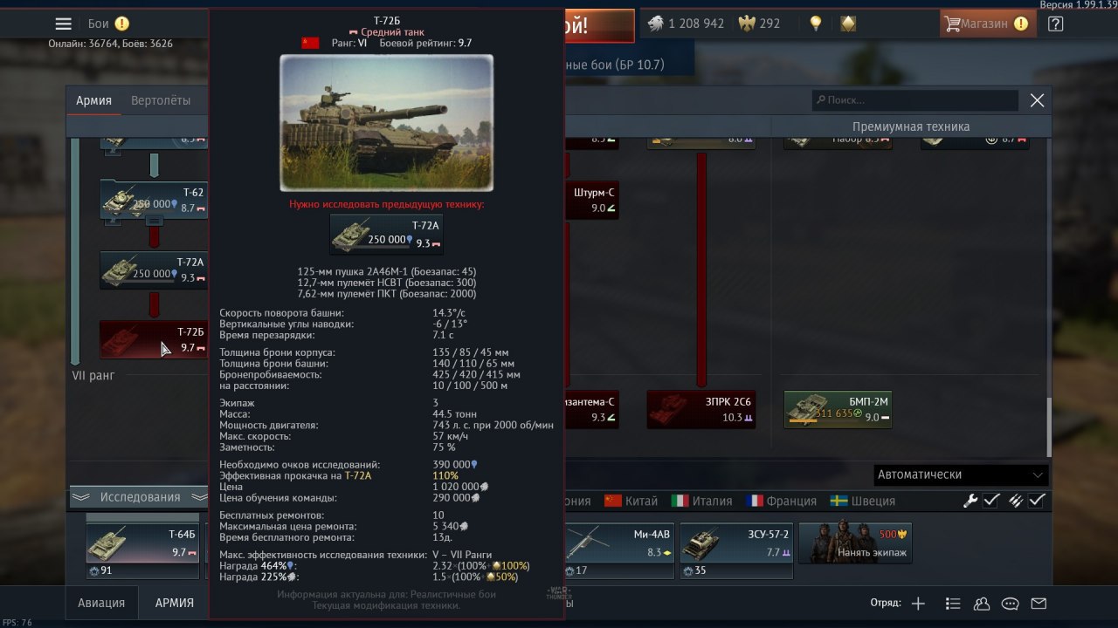The width and height of the screenshot is (1118, 628).
Task: Open the list icon beside squad
Action: [953, 603]
